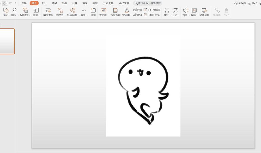Click the undo arrow icon

(4, 3)
